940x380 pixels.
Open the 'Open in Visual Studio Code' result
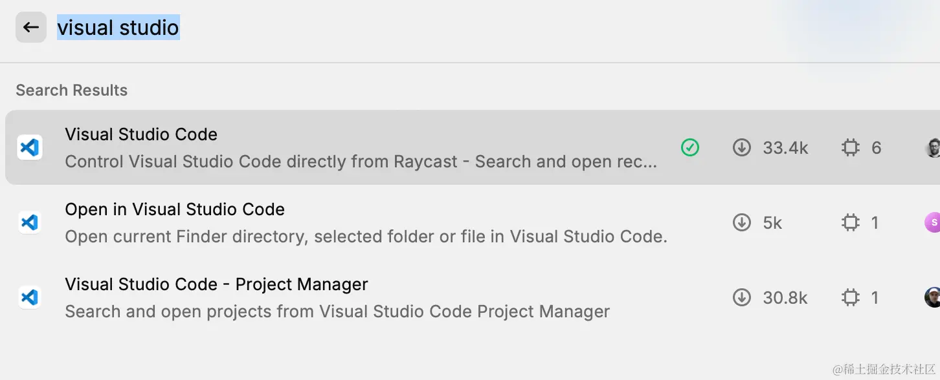tap(175, 209)
